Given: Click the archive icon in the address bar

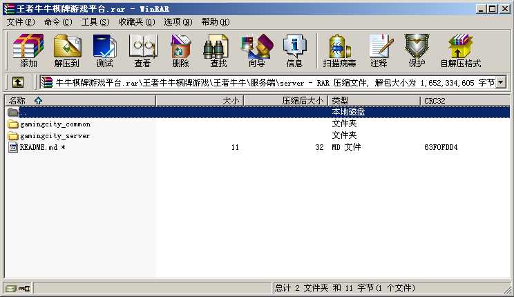Looking at the screenshot, I should [x=47, y=82].
